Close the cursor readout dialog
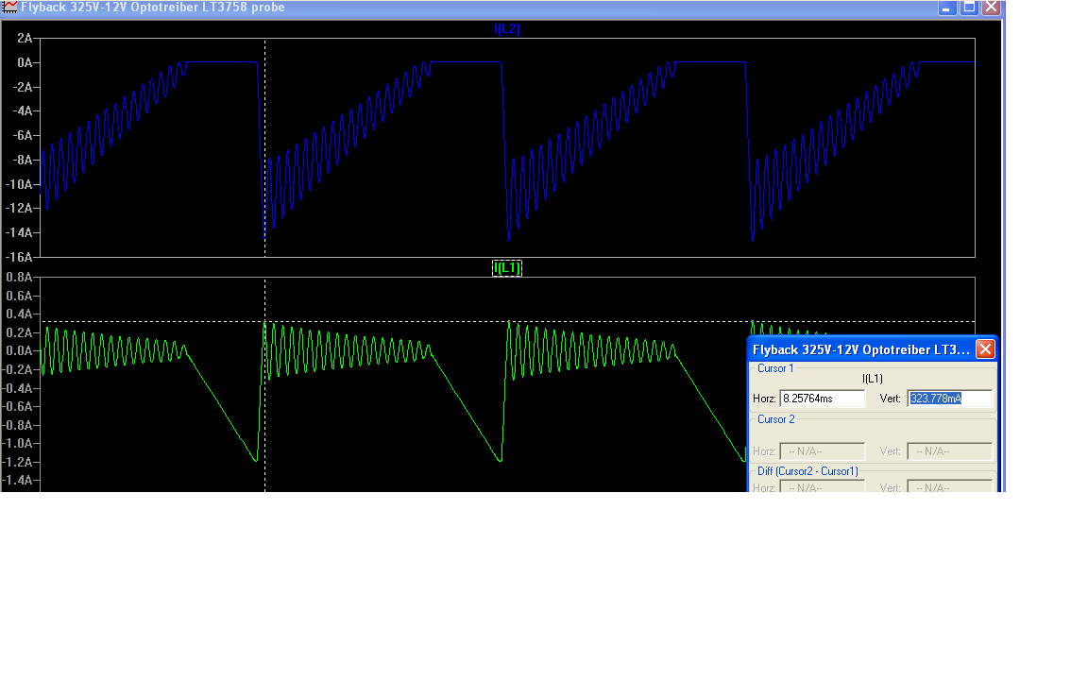This screenshot has width=1088, height=680. tap(984, 349)
